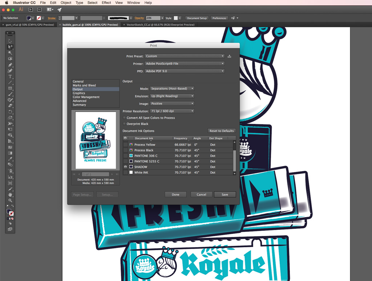Open the Emulsion dropdown

coord(172,96)
